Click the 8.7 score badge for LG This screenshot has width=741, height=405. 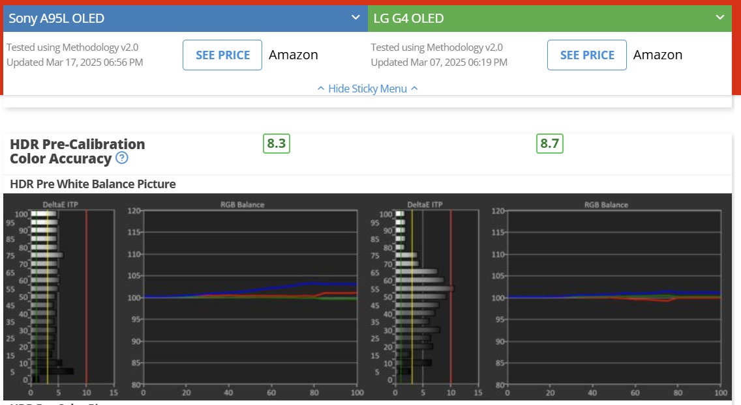click(x=550, y=143)
